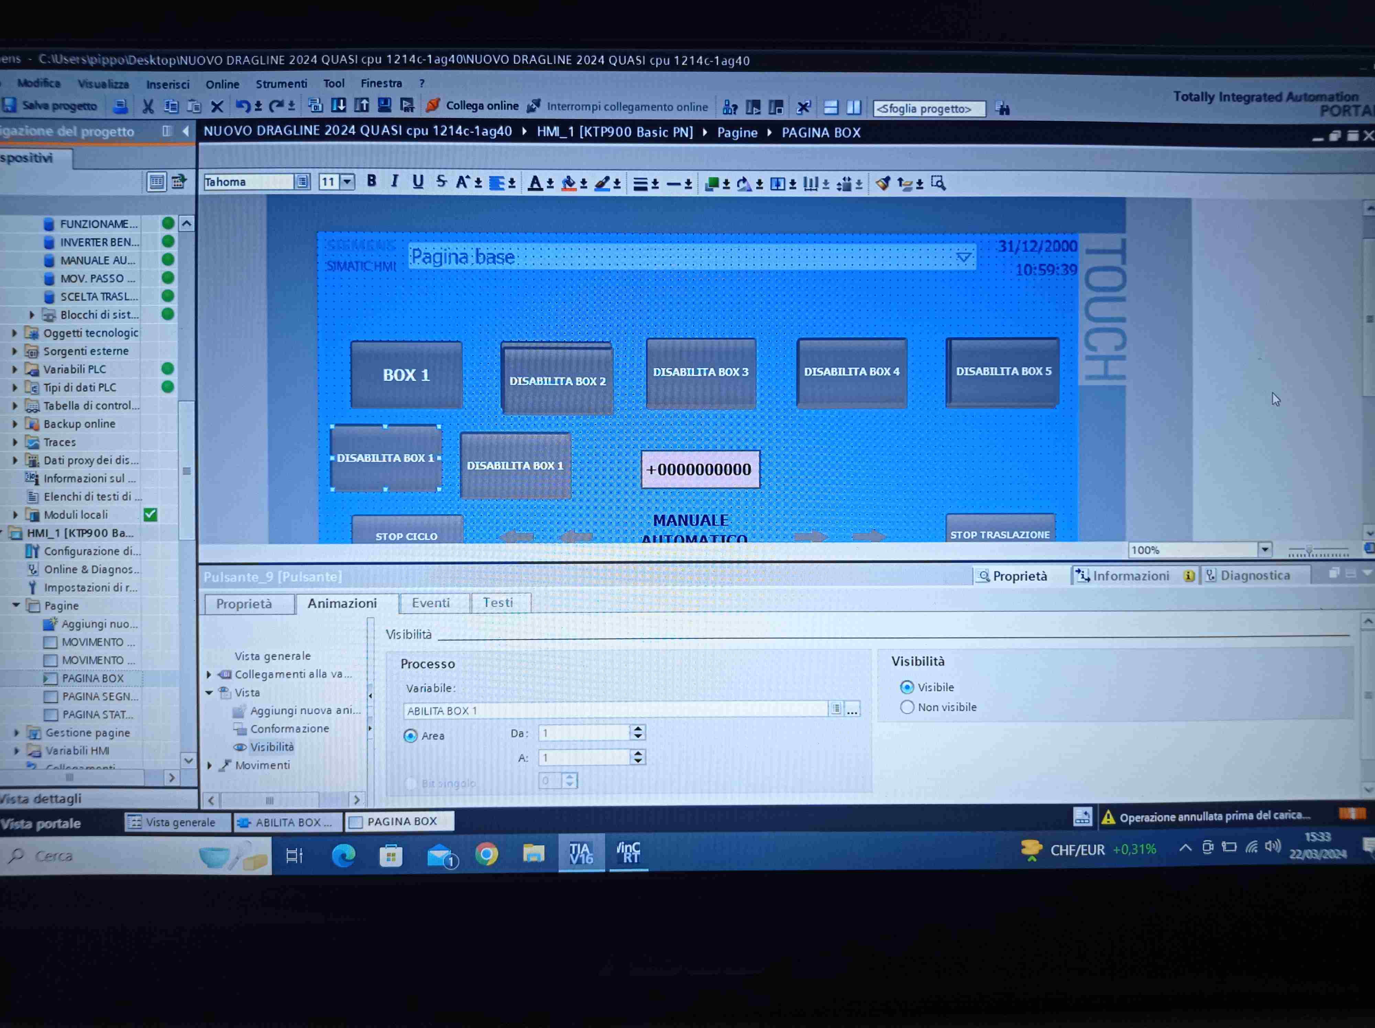Click the upload from device icon
The height and width of the screenshot is (1028, 1375).
point(362,105)
